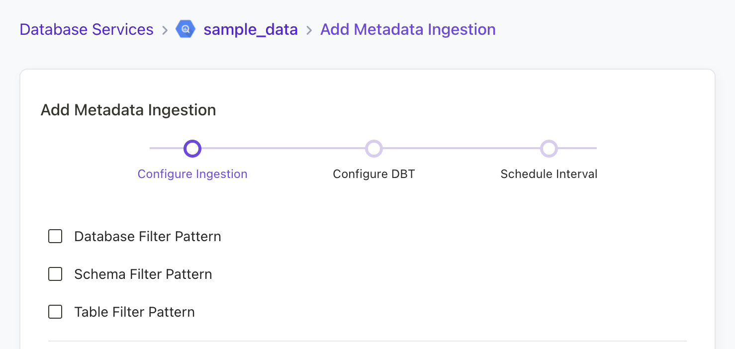Enable Table Filter Pattern
The width and height of the screenshot is (735, 349).
click(x=55, y=312)
